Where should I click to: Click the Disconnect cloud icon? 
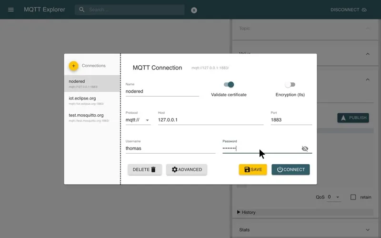pyautogui.click(x=364, y=10)
